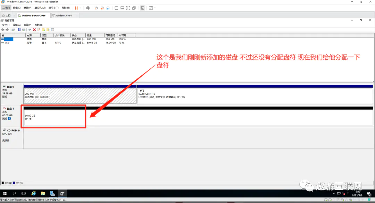Viewport: 375px width, 203px height.
Task: Click the red X delete icon
Action: click(34, 30)
